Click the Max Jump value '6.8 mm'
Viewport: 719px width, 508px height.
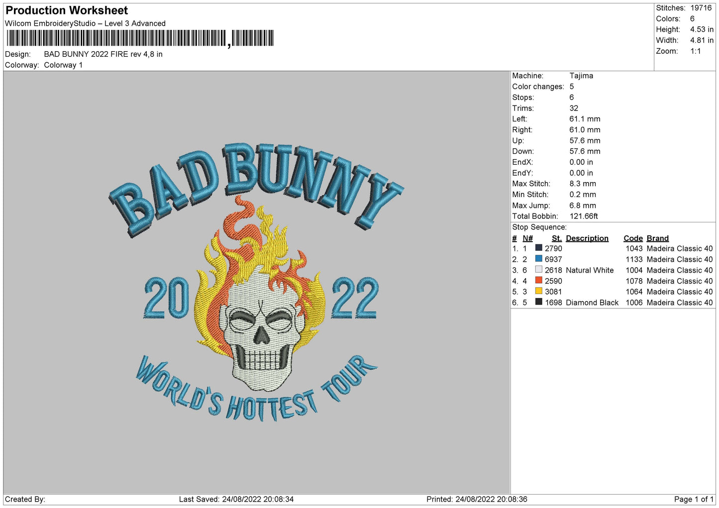pos(583,205)
